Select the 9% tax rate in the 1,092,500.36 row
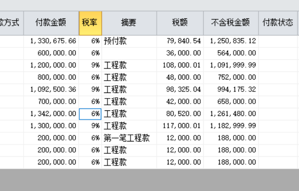This screenshot has width=299, height=191. 90,89
